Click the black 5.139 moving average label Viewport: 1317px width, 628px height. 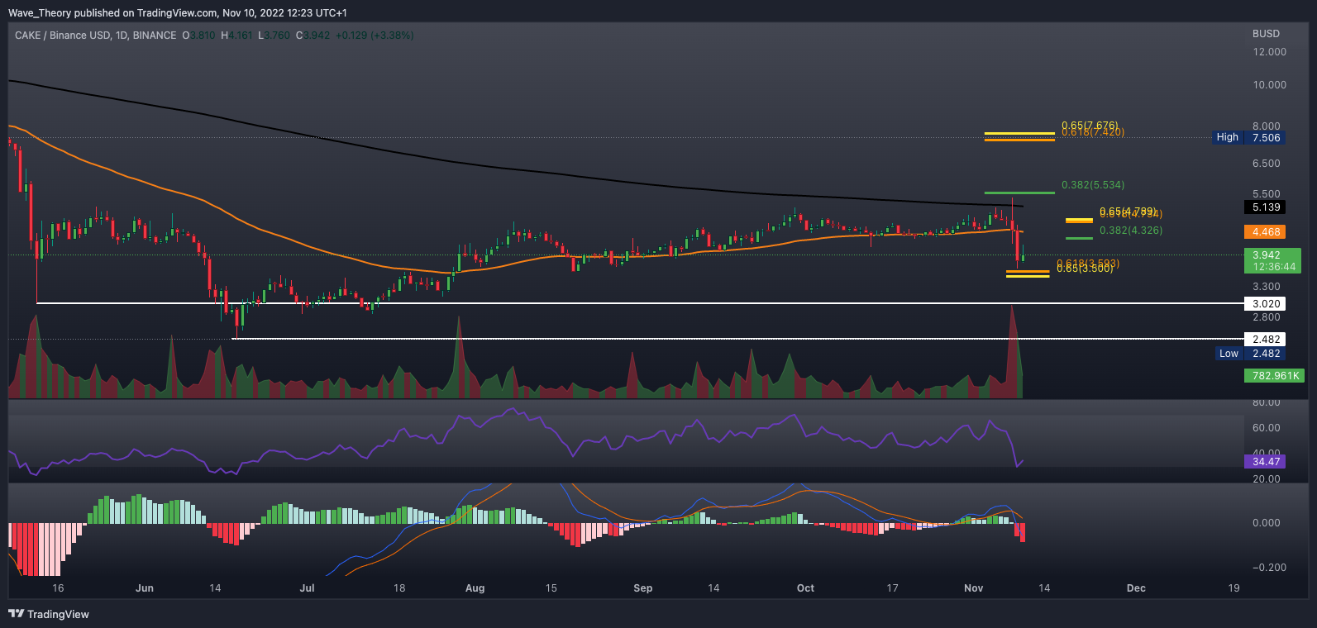(1265, 207)
